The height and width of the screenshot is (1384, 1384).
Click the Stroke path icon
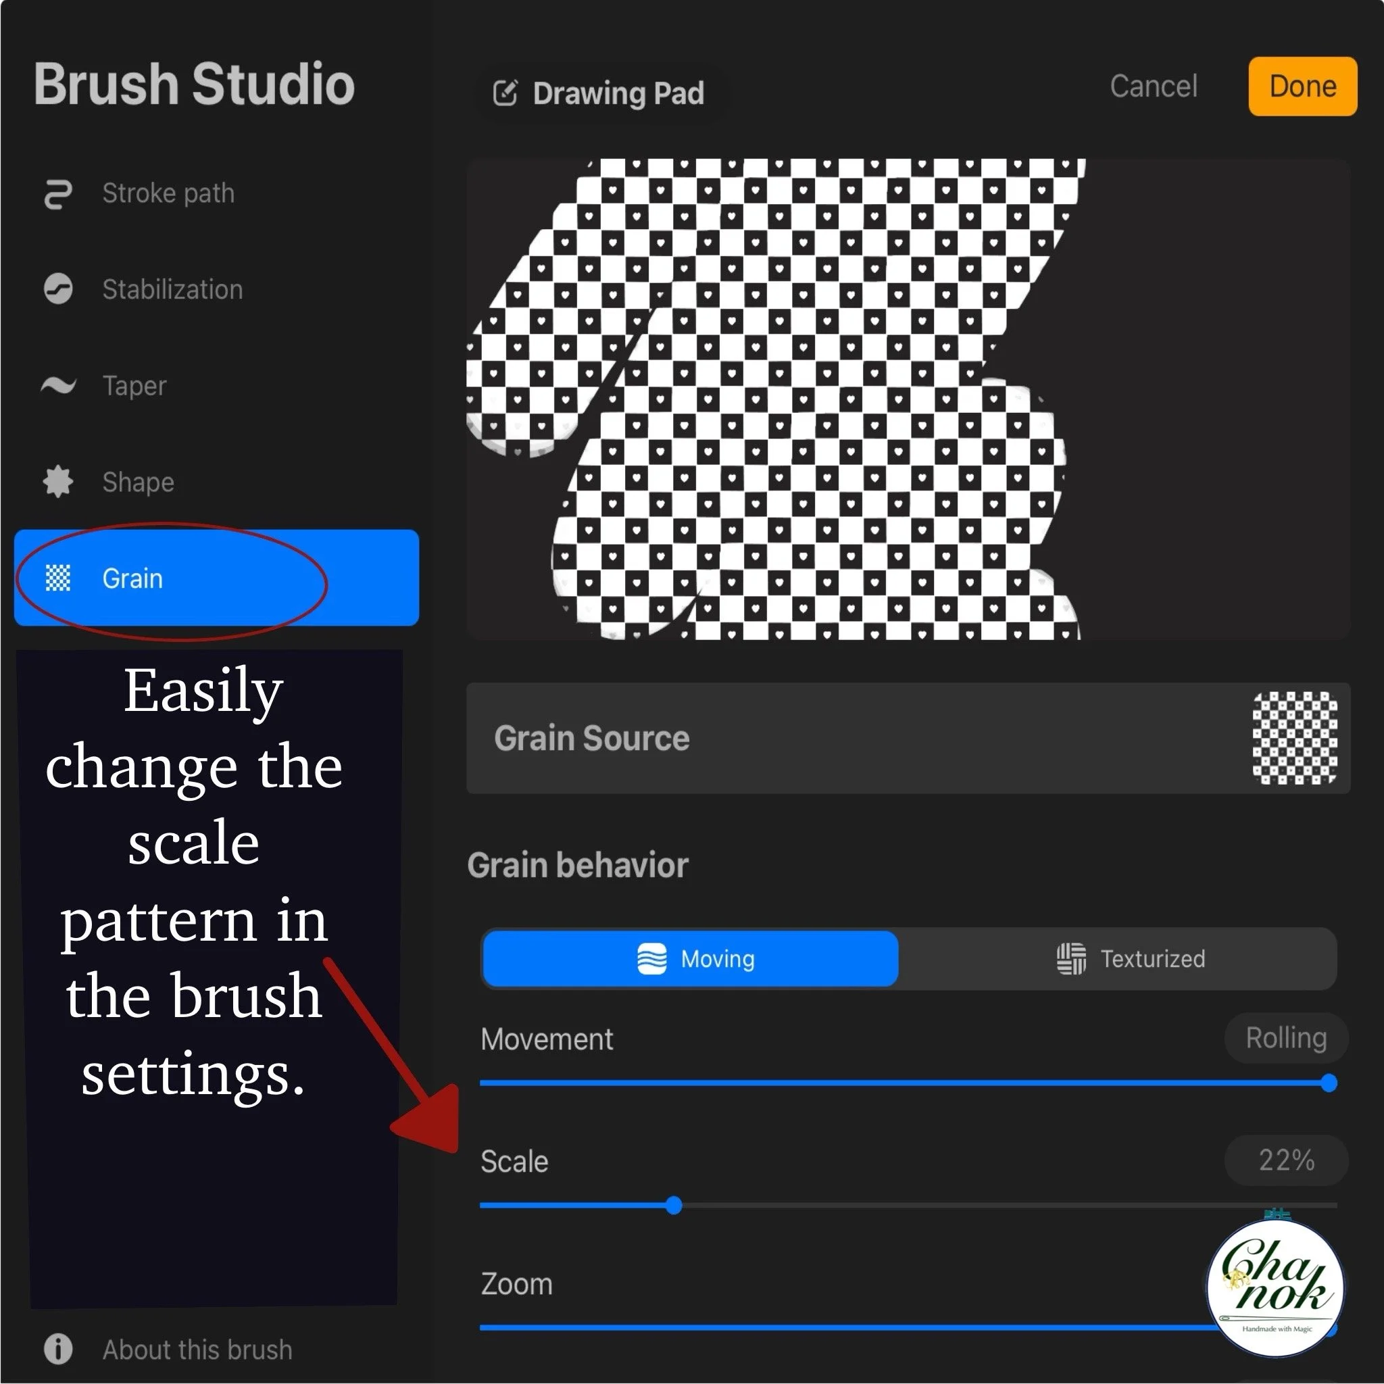(x=58, y=194)
